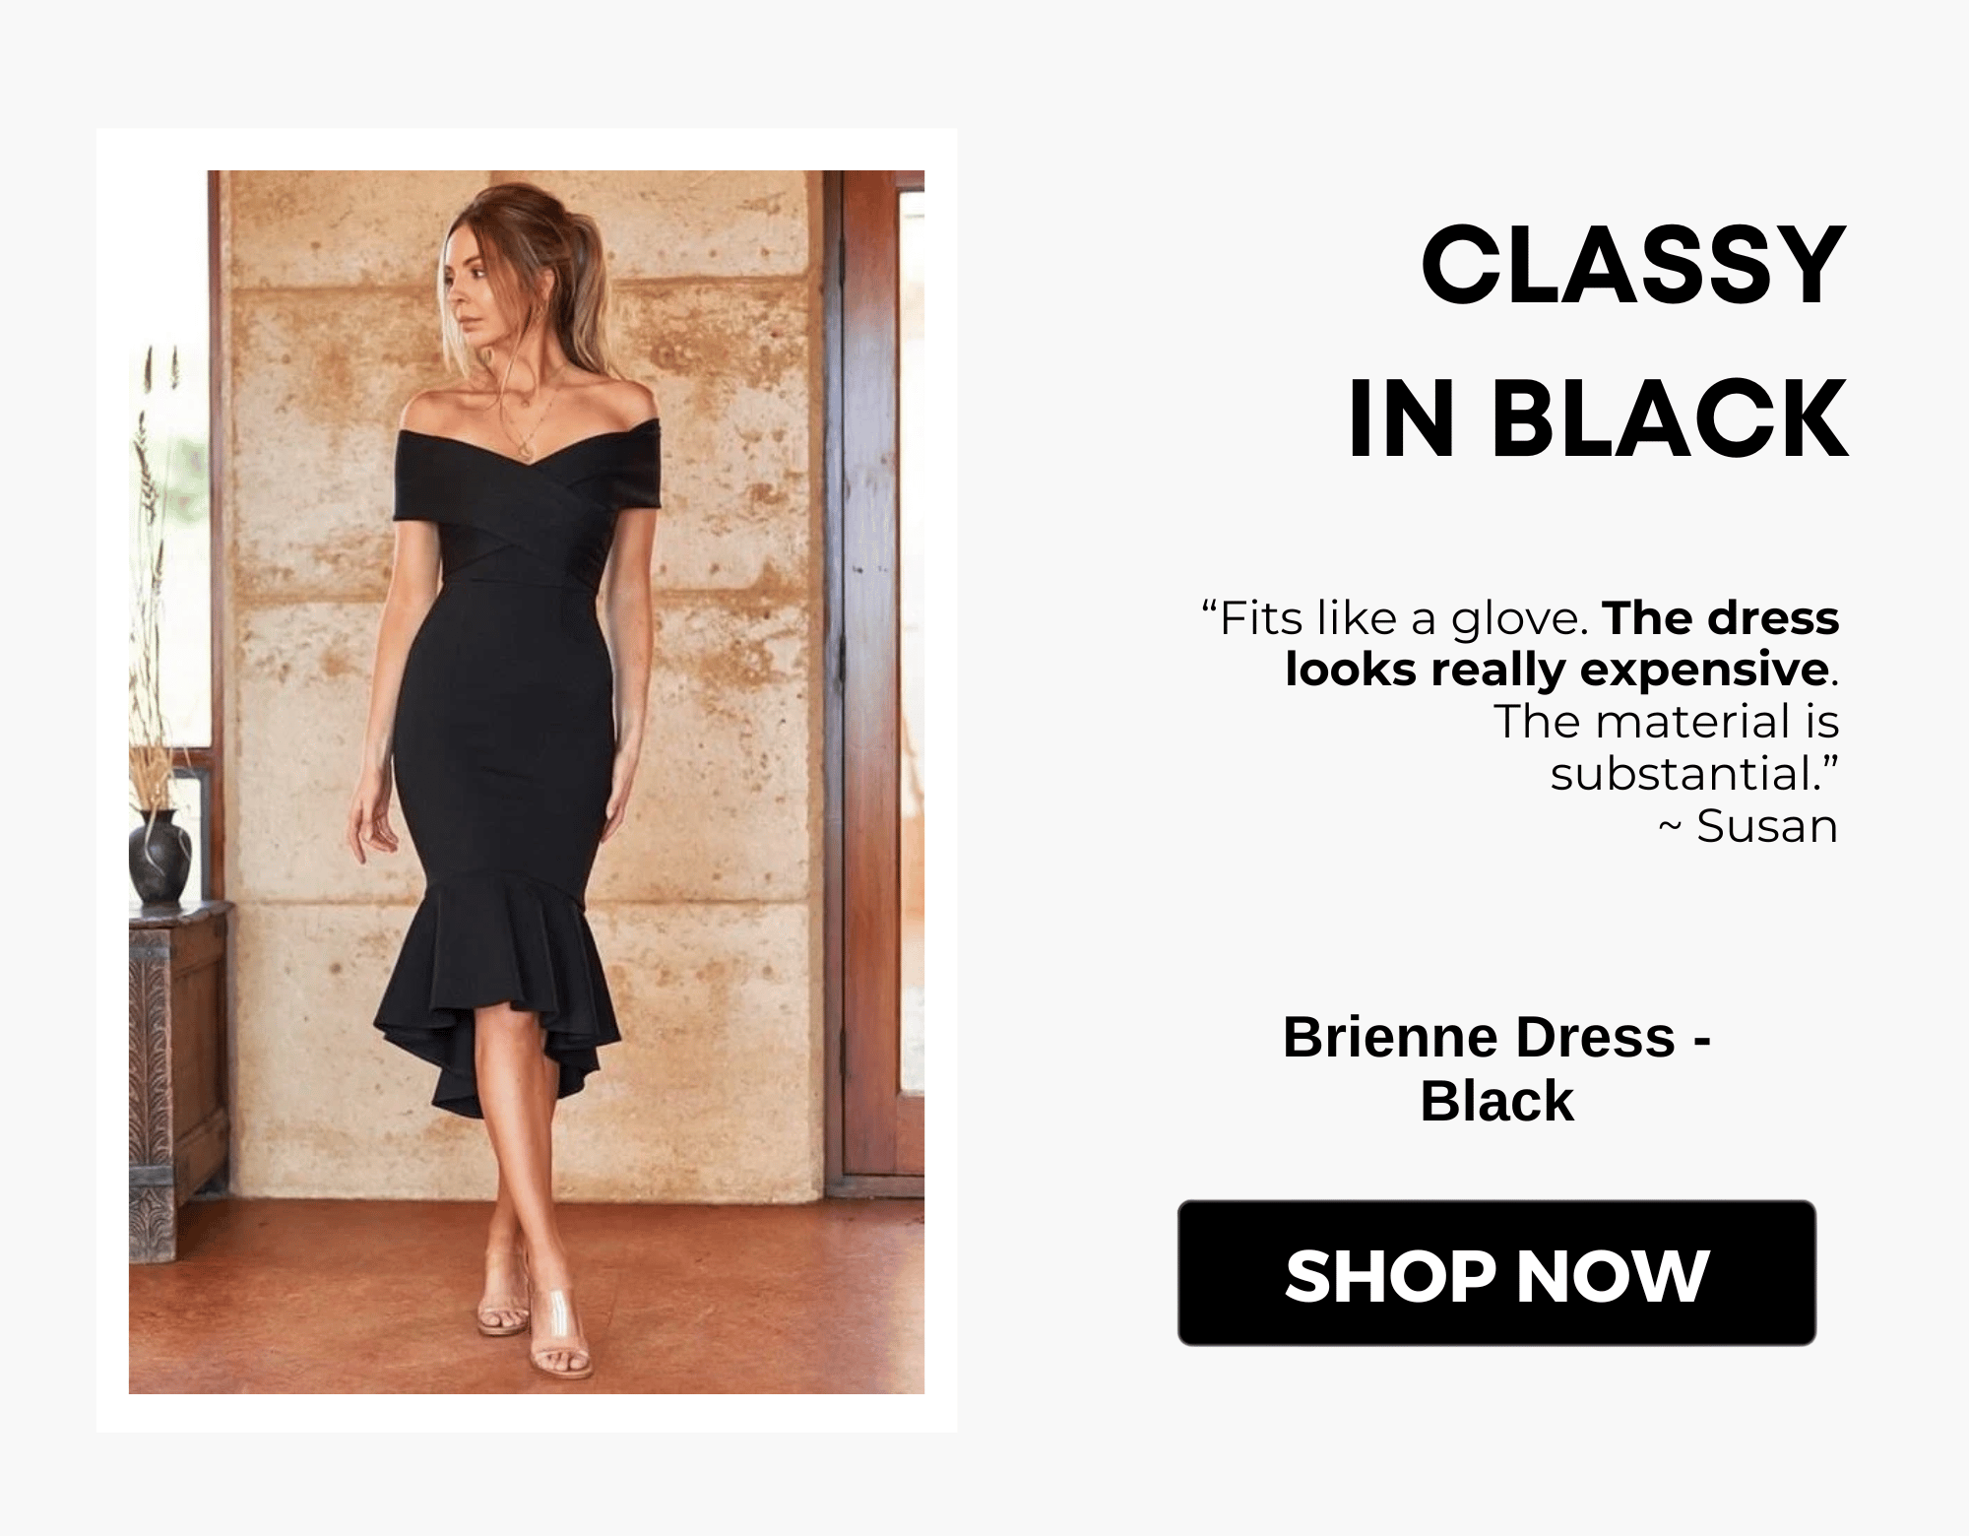Click the IN BLACK heading line

pyautogui.click(x=1598, y=419)
